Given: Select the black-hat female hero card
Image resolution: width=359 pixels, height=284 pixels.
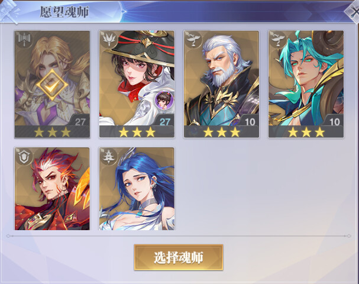Looking at the screenshot, I should 137,84.
